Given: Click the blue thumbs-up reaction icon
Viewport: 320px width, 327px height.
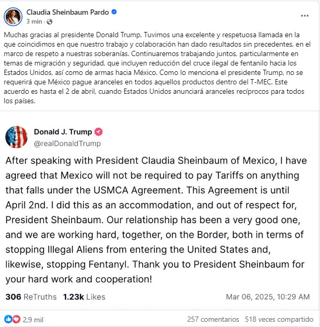Looking at the screenshot, I should pyautogui.click(x=8, y=319).
